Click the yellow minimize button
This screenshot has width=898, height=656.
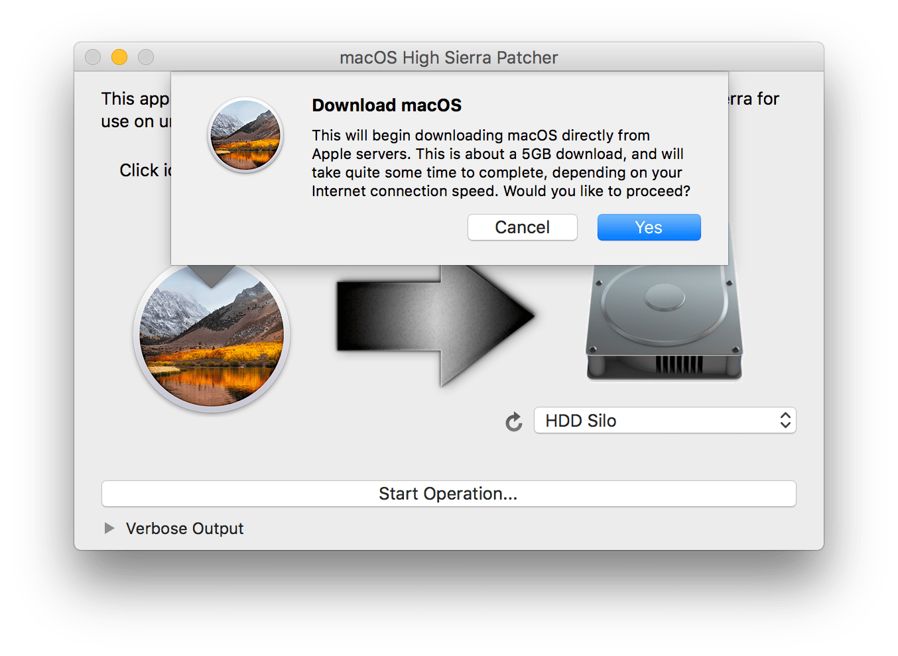pyautogui.click(x=119, y=57)
